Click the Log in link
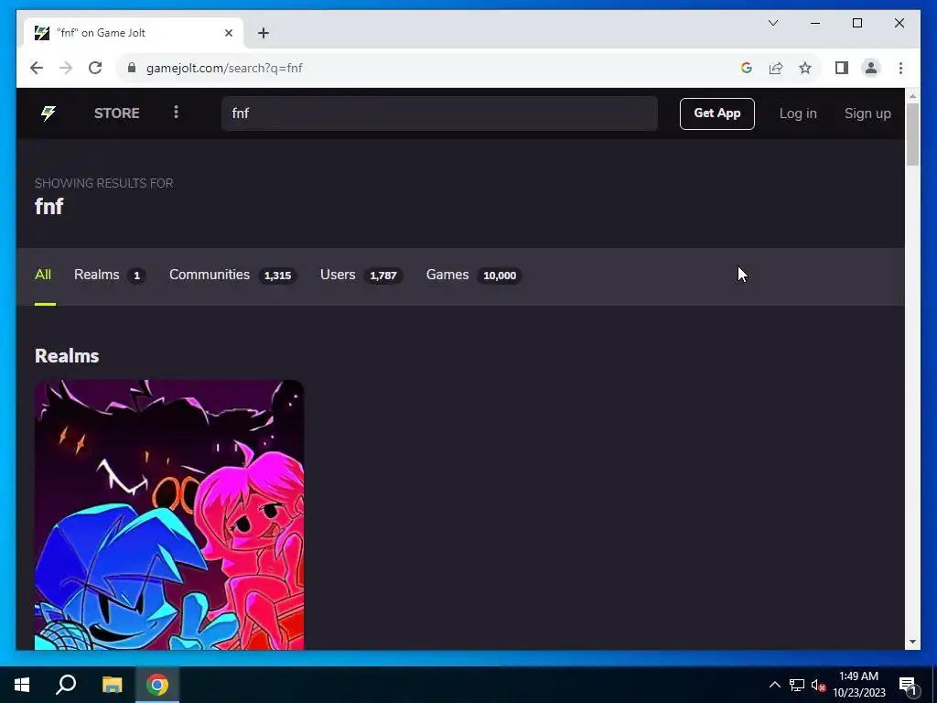 [798, 113]
